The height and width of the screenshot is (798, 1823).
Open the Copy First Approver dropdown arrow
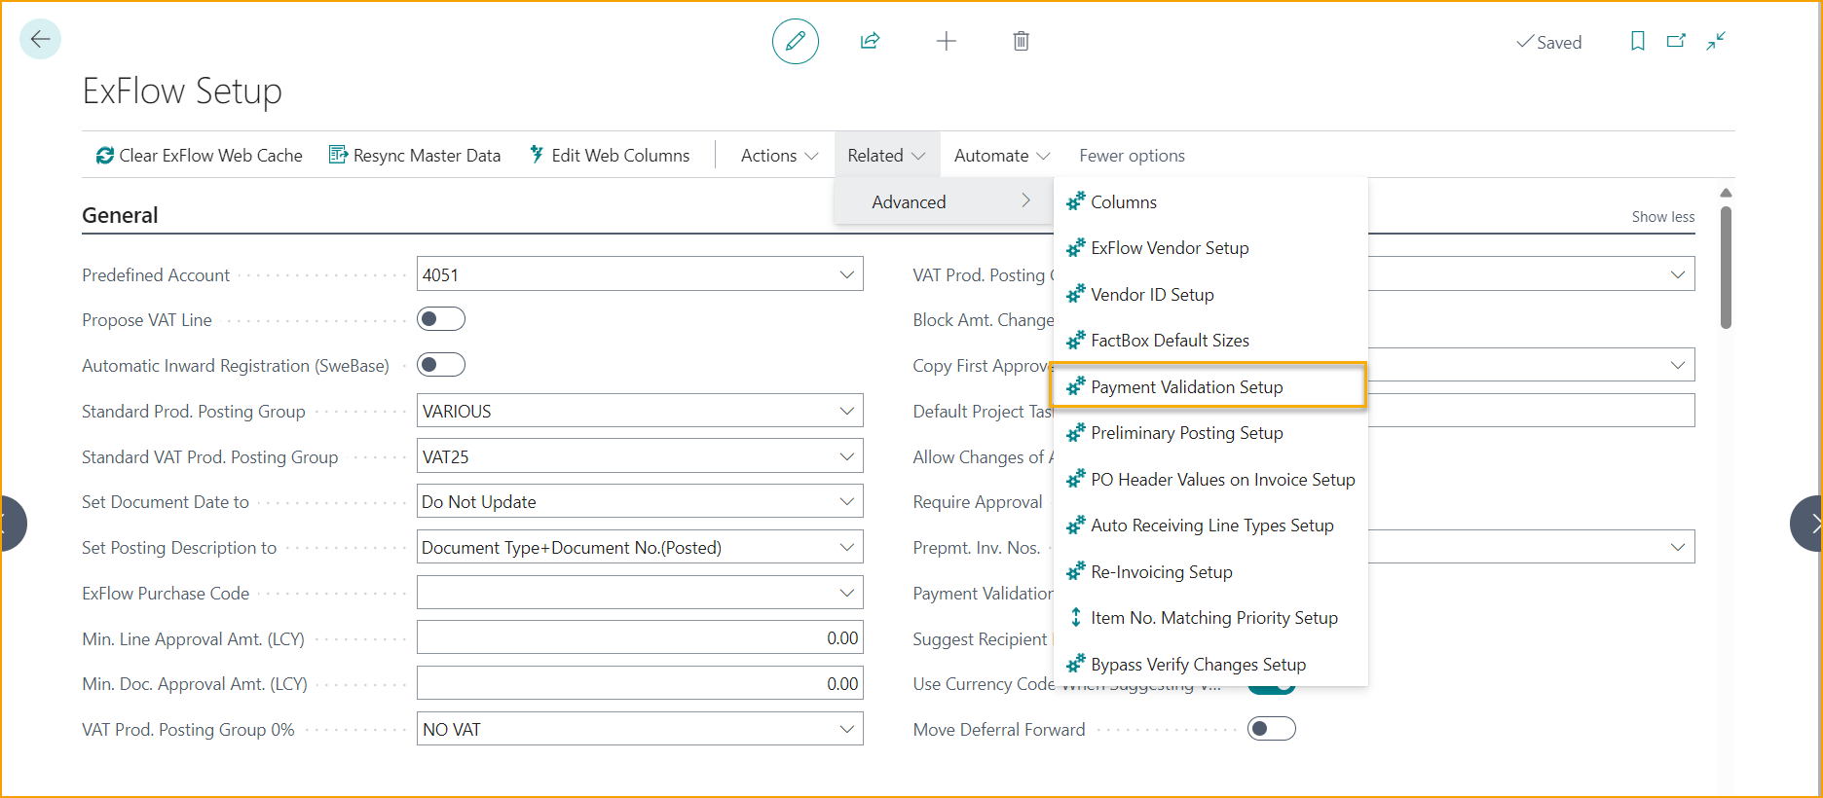(x=1677, y=365)
